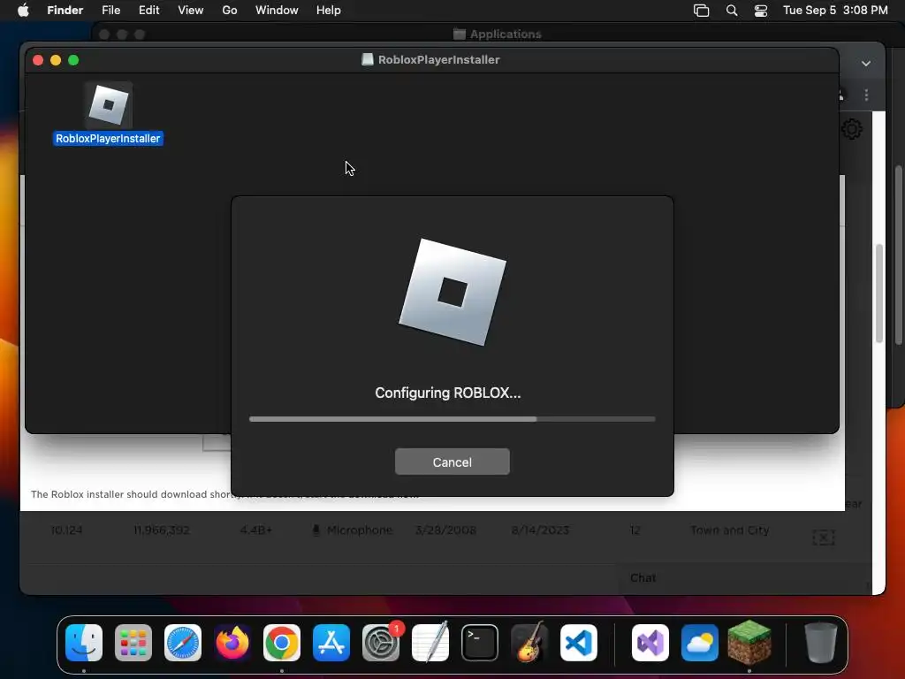Open the settings gear on the Roblox page
The width and height of the screenshot is (905, 679).
(x=852, y=129)
